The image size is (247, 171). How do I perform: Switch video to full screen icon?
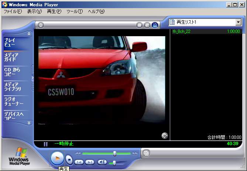point(165,136)
